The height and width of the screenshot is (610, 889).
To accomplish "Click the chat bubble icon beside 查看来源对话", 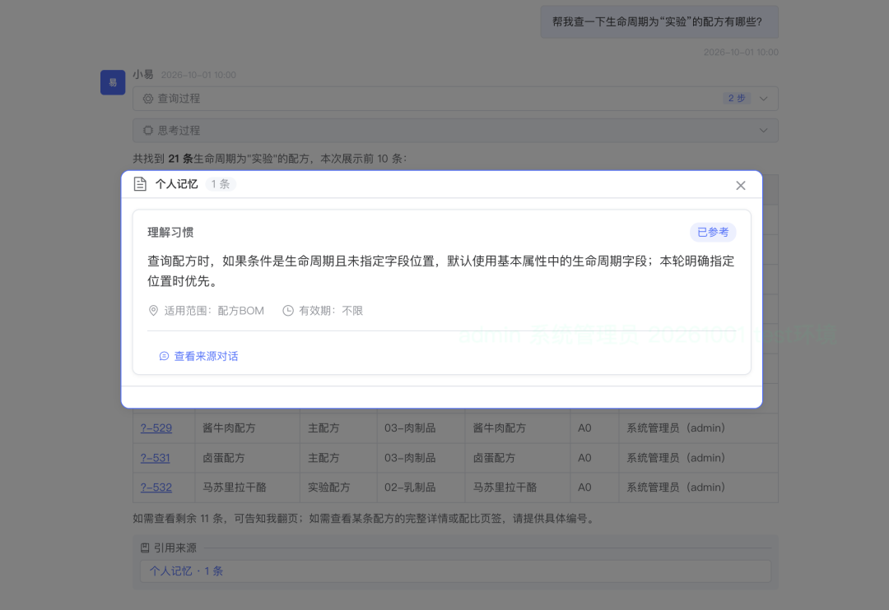I will pyautogui.click(x=164, y=356).
